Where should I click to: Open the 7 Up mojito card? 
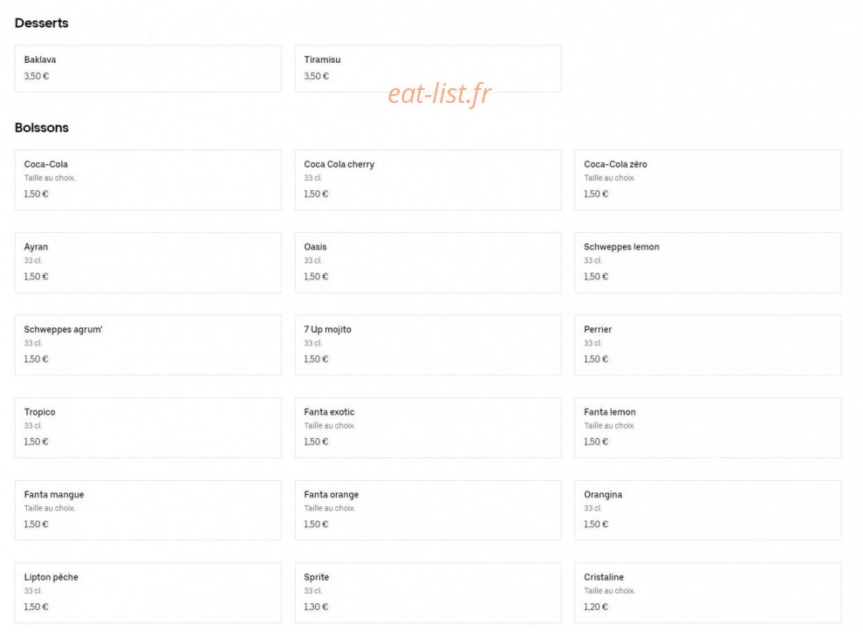[428, 345]
